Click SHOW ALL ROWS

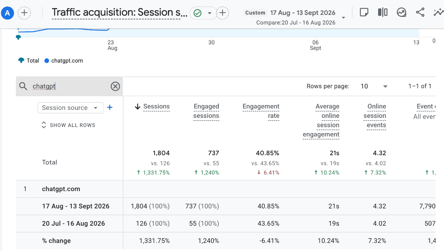click(68, 125)
